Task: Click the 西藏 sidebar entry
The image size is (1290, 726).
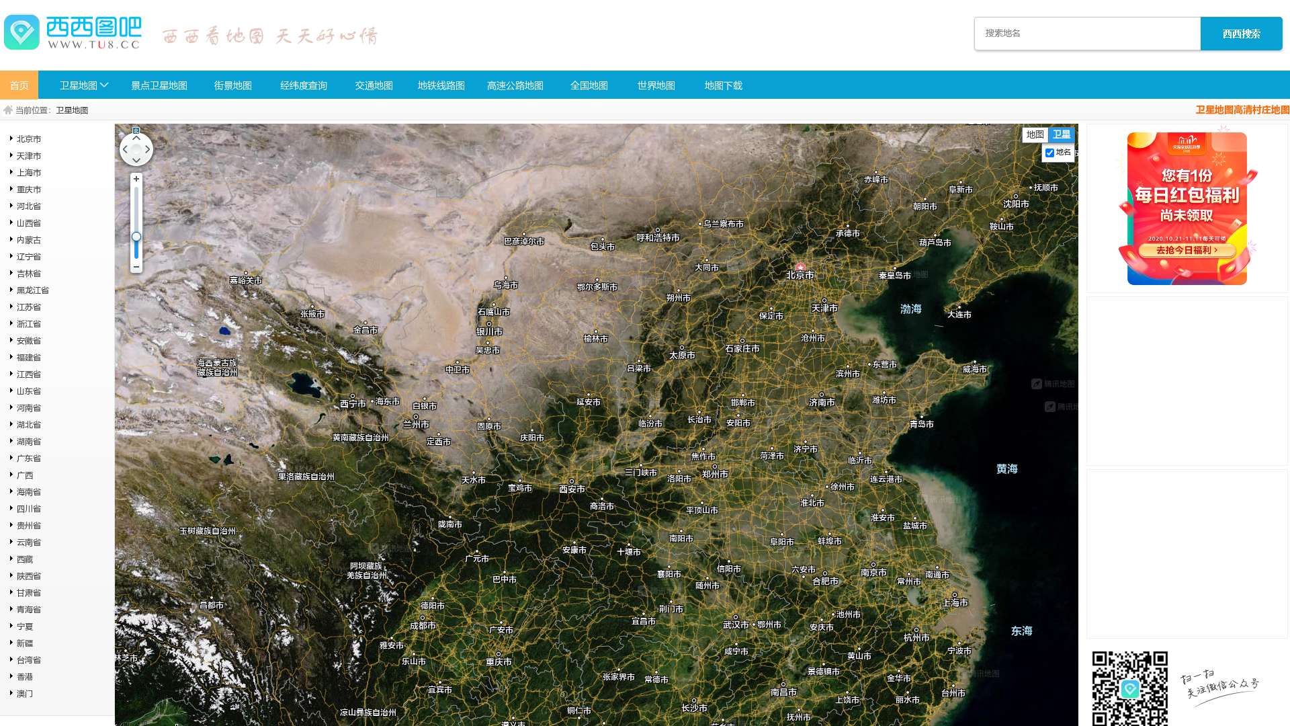Action: pyautogui.click(x=25, y=559)
